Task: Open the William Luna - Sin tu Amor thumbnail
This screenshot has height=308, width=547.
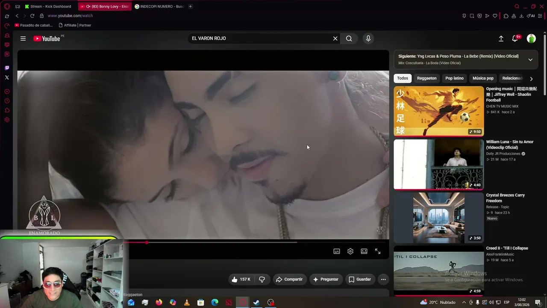Action: pyautogui.click(x=438, y=164)
